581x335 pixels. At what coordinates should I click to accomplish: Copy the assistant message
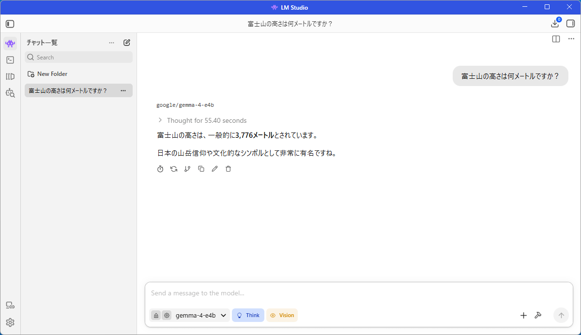pos(201,169)
